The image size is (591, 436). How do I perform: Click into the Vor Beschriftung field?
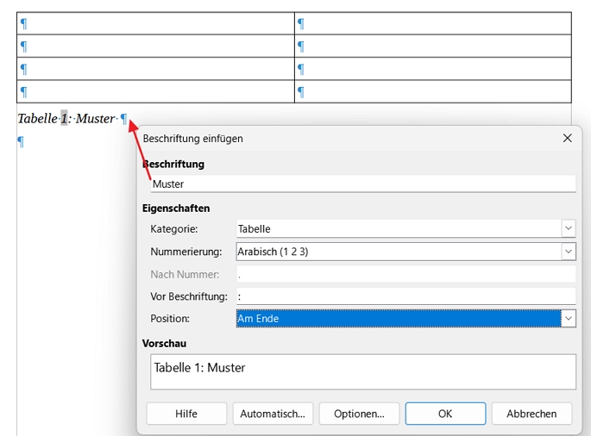(x=404, y=296)
